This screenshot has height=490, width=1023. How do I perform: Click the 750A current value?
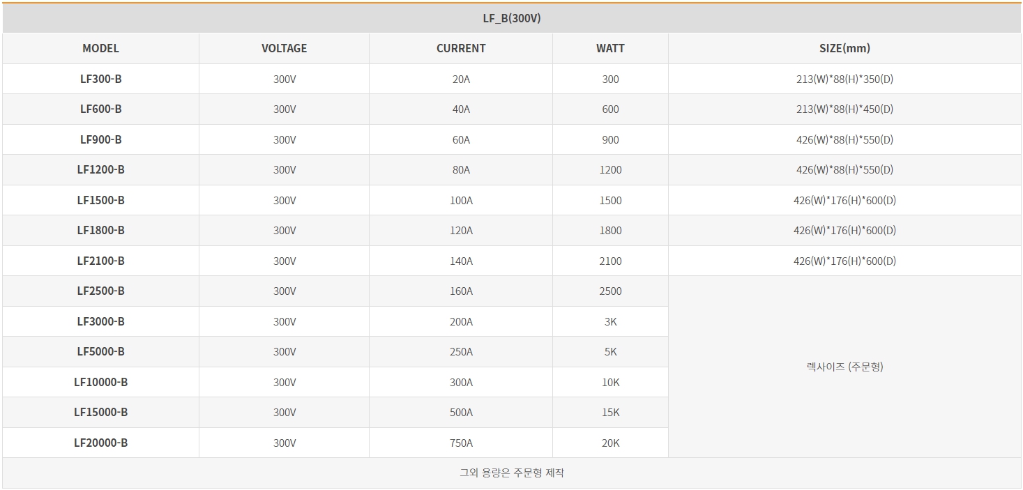tap(461, 443)
